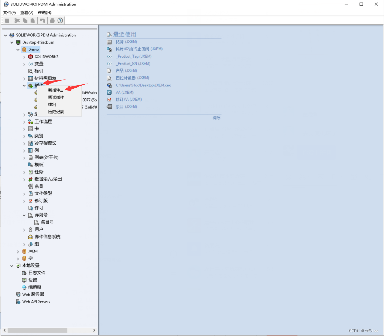
Task: Choose 历史记载 from the context menu
Action: click(x=56, y=112)
